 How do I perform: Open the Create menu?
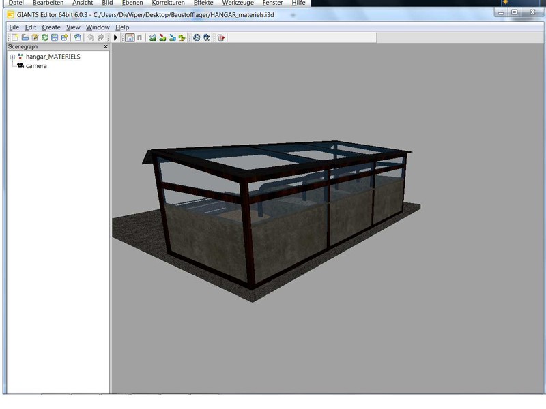click(51, 27)
